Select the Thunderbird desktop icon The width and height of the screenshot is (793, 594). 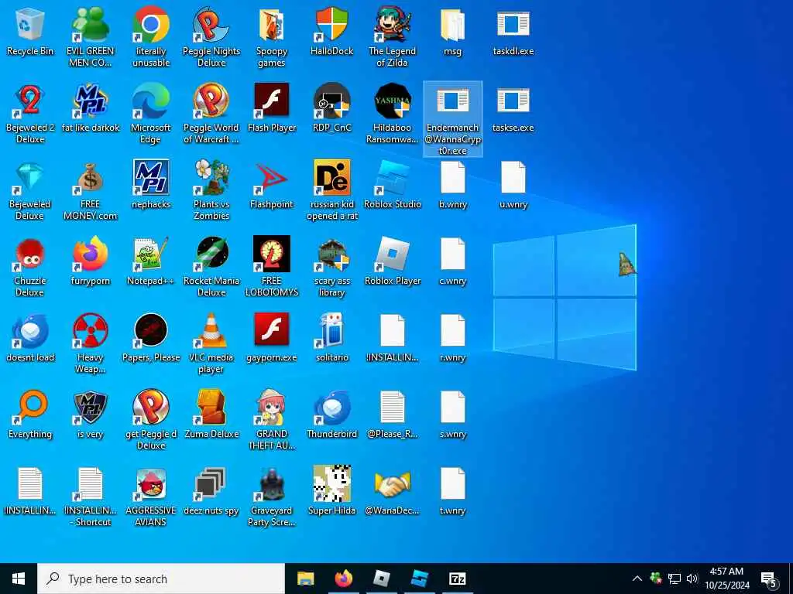click(331, 407)
